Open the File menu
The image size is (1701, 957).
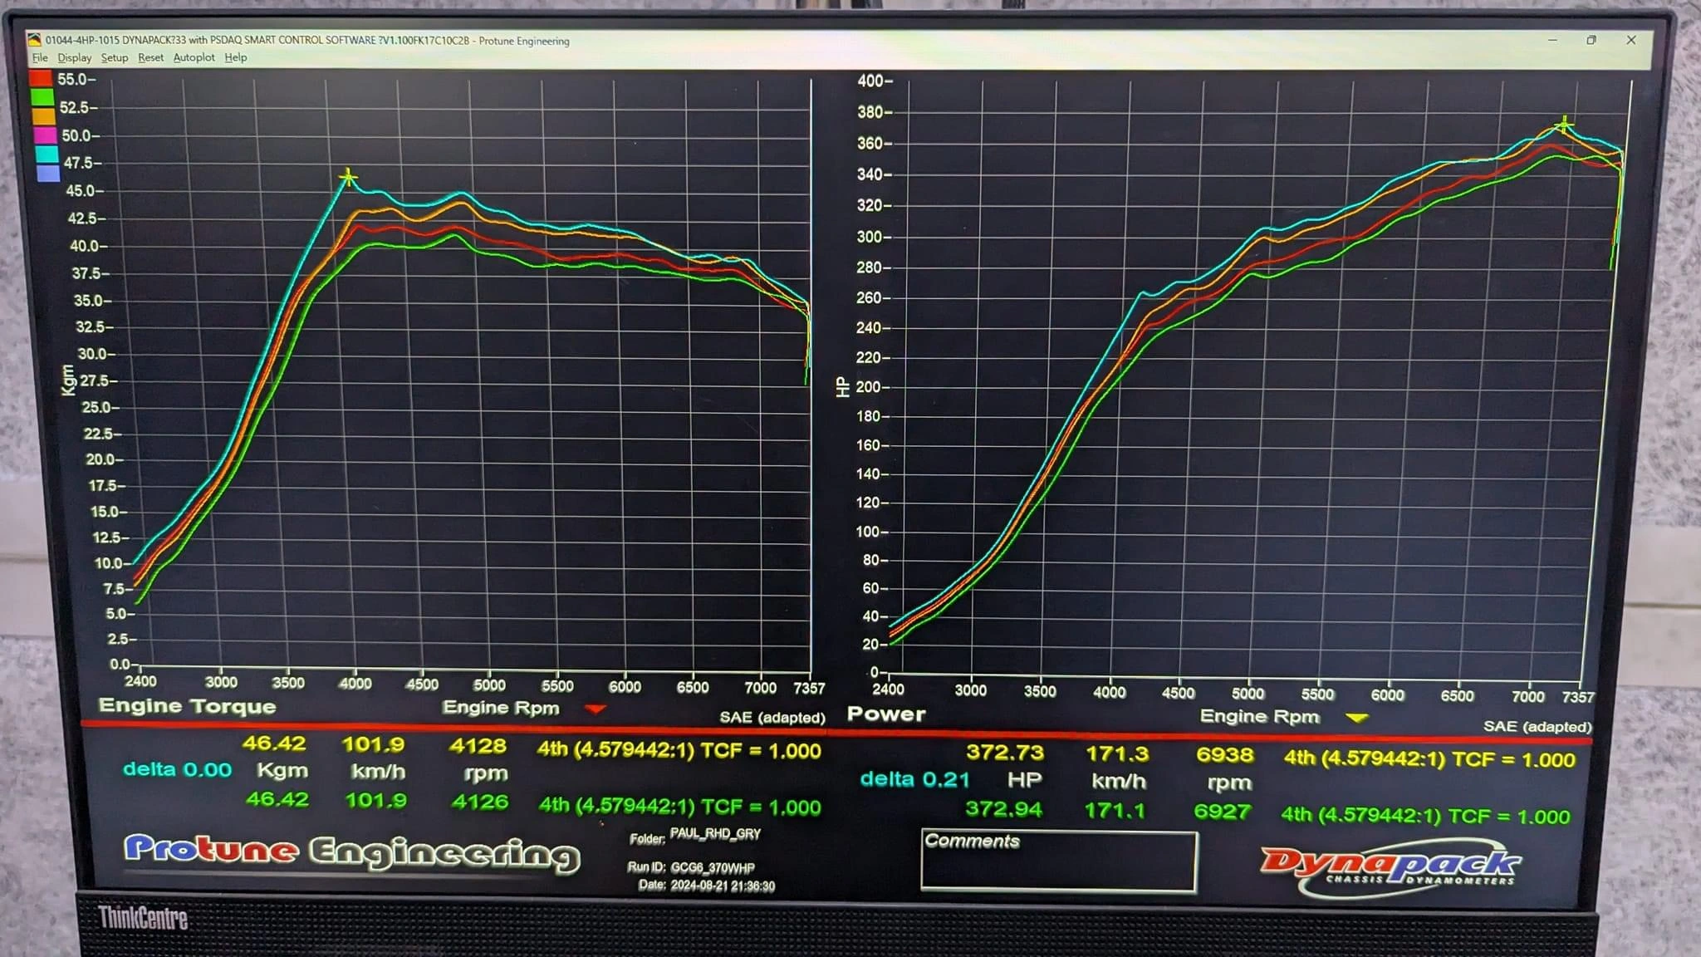[x=40, y=57]
